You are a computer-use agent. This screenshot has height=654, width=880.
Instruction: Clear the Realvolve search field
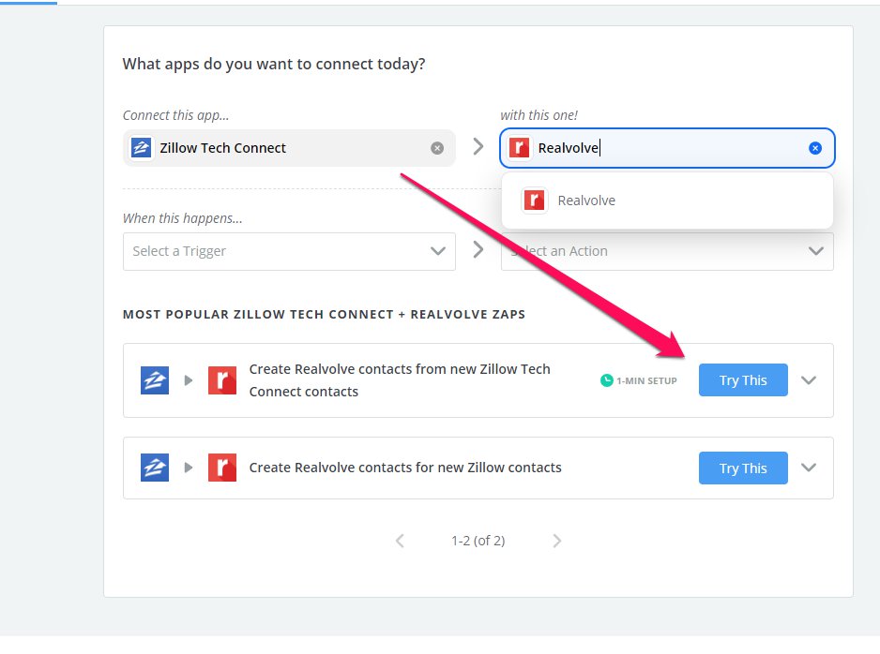(815, 148)
